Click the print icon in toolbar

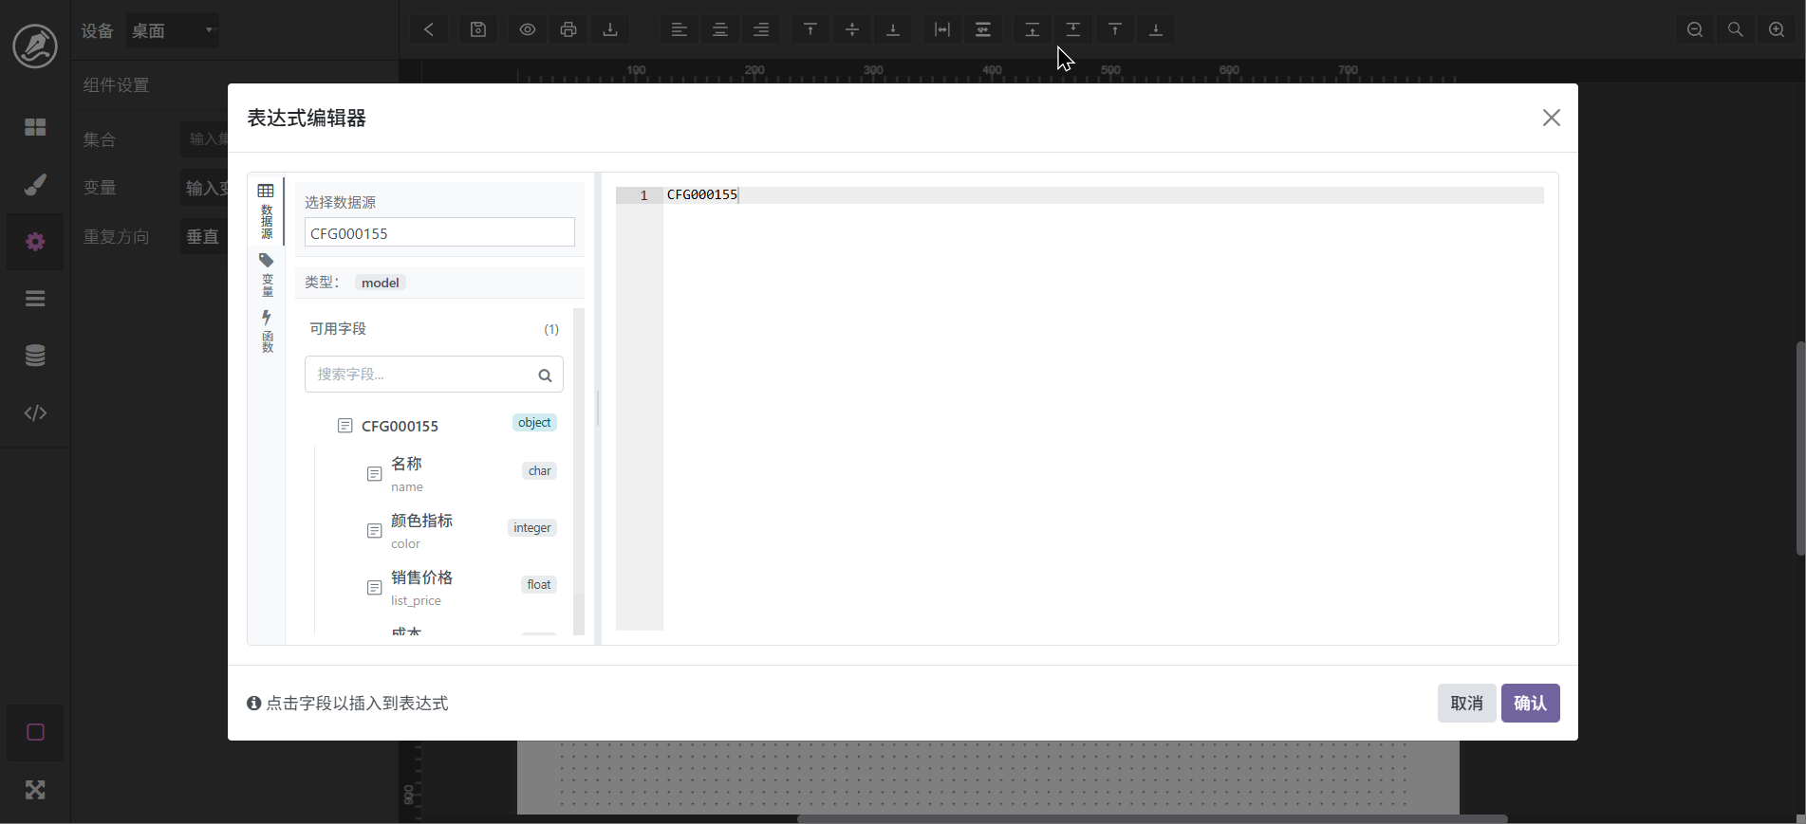click(568, 29)
